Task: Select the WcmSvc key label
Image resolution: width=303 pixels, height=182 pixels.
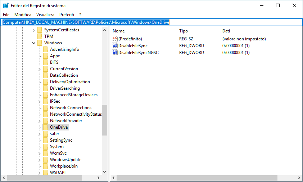Action: click(x=58, y=153)
